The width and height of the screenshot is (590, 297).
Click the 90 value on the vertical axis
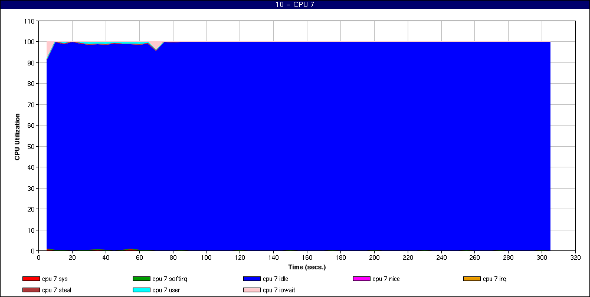32,63
